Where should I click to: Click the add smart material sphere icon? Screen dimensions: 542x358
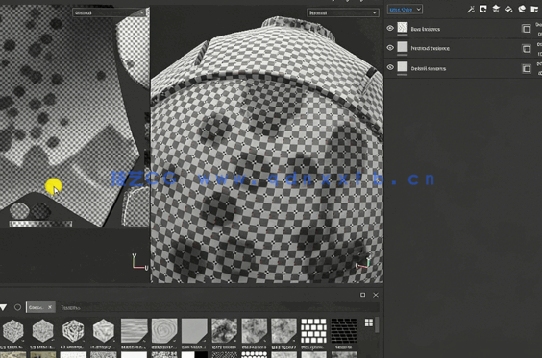pyautogui.click(x=522, y=9)
